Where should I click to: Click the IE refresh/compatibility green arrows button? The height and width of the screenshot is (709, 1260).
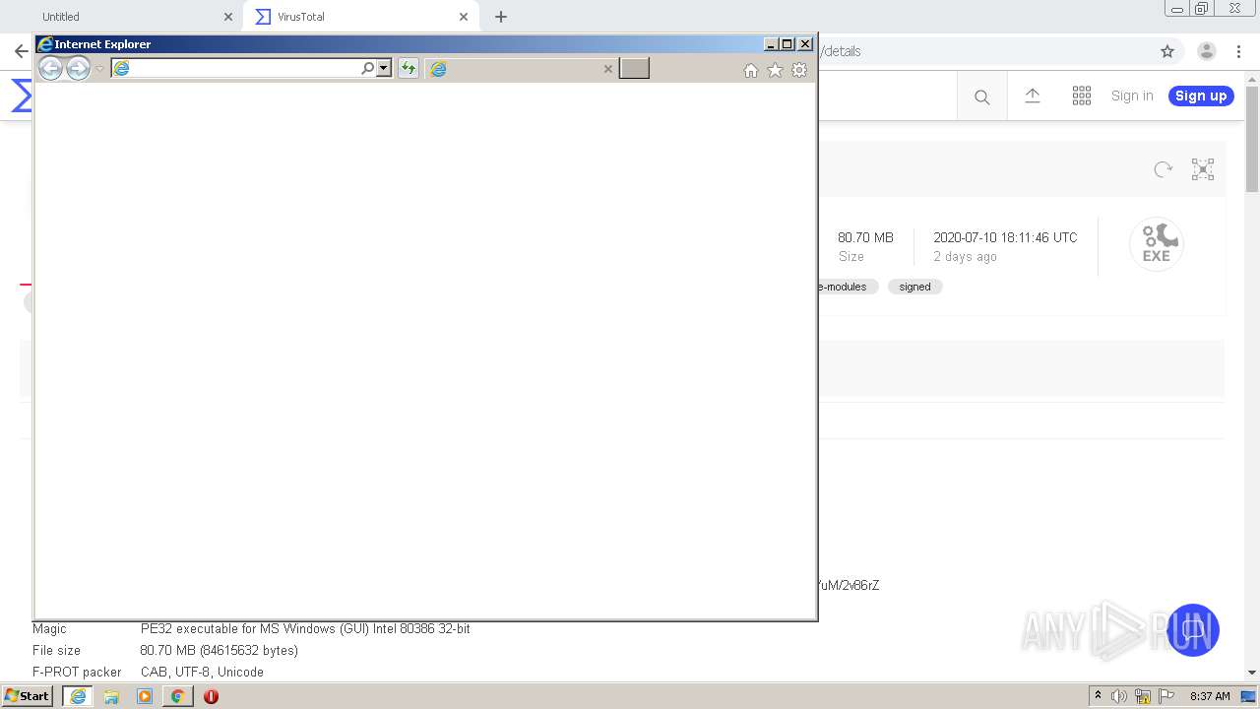point(408,68)
